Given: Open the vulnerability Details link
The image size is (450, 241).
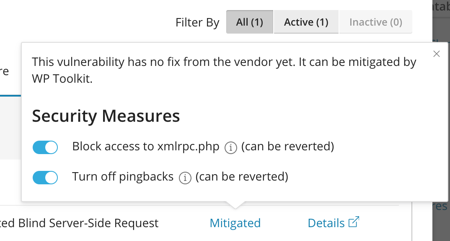Looking at the screenshot, I should tap(326, 223).
